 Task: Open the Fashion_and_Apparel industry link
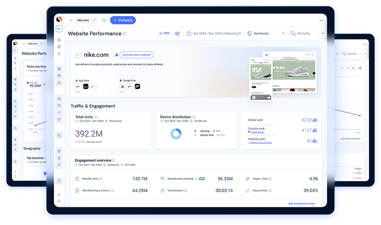260,143
